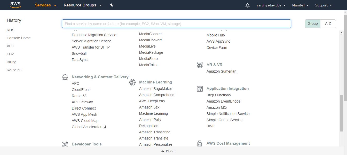Open Amazon Sumerian service

tap(221, 71)
